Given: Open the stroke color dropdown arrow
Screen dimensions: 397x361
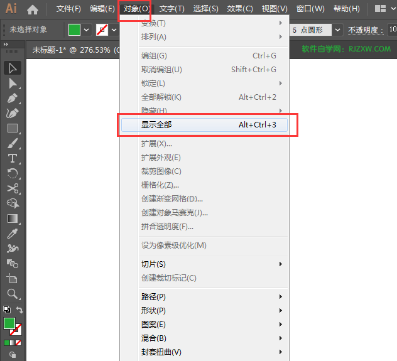Looking at the screenshot, I should 114,30.
